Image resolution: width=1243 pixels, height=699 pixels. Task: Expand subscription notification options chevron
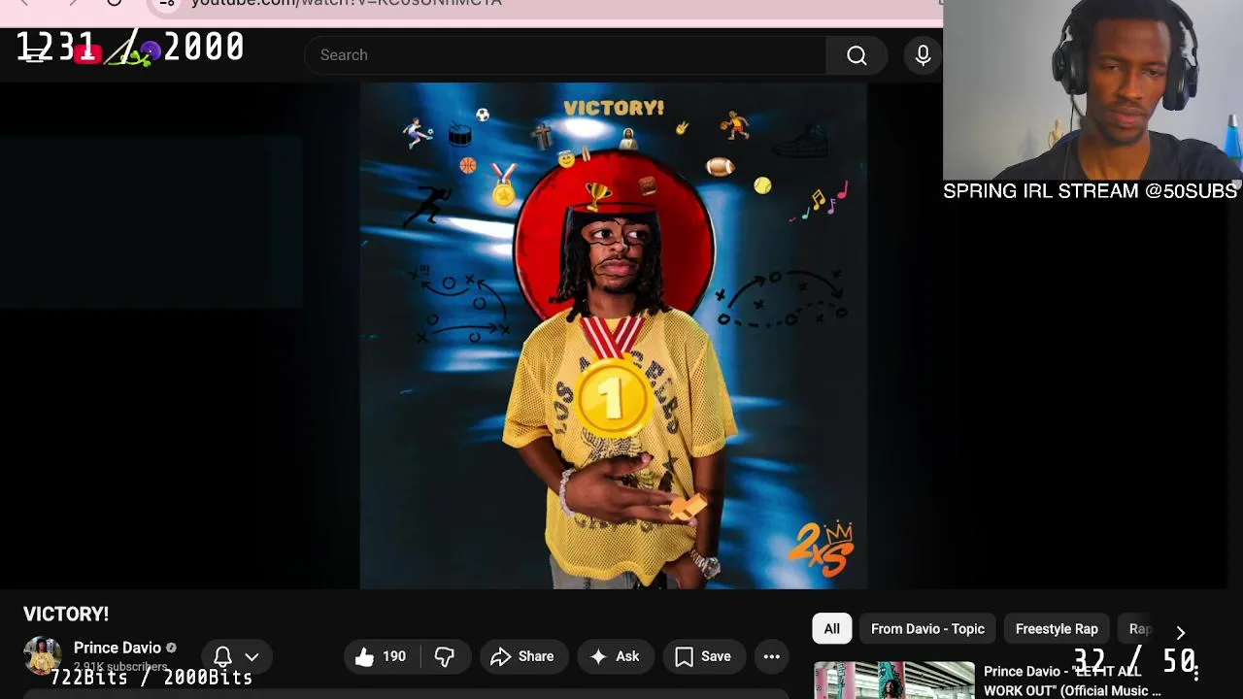coord(252,656)
